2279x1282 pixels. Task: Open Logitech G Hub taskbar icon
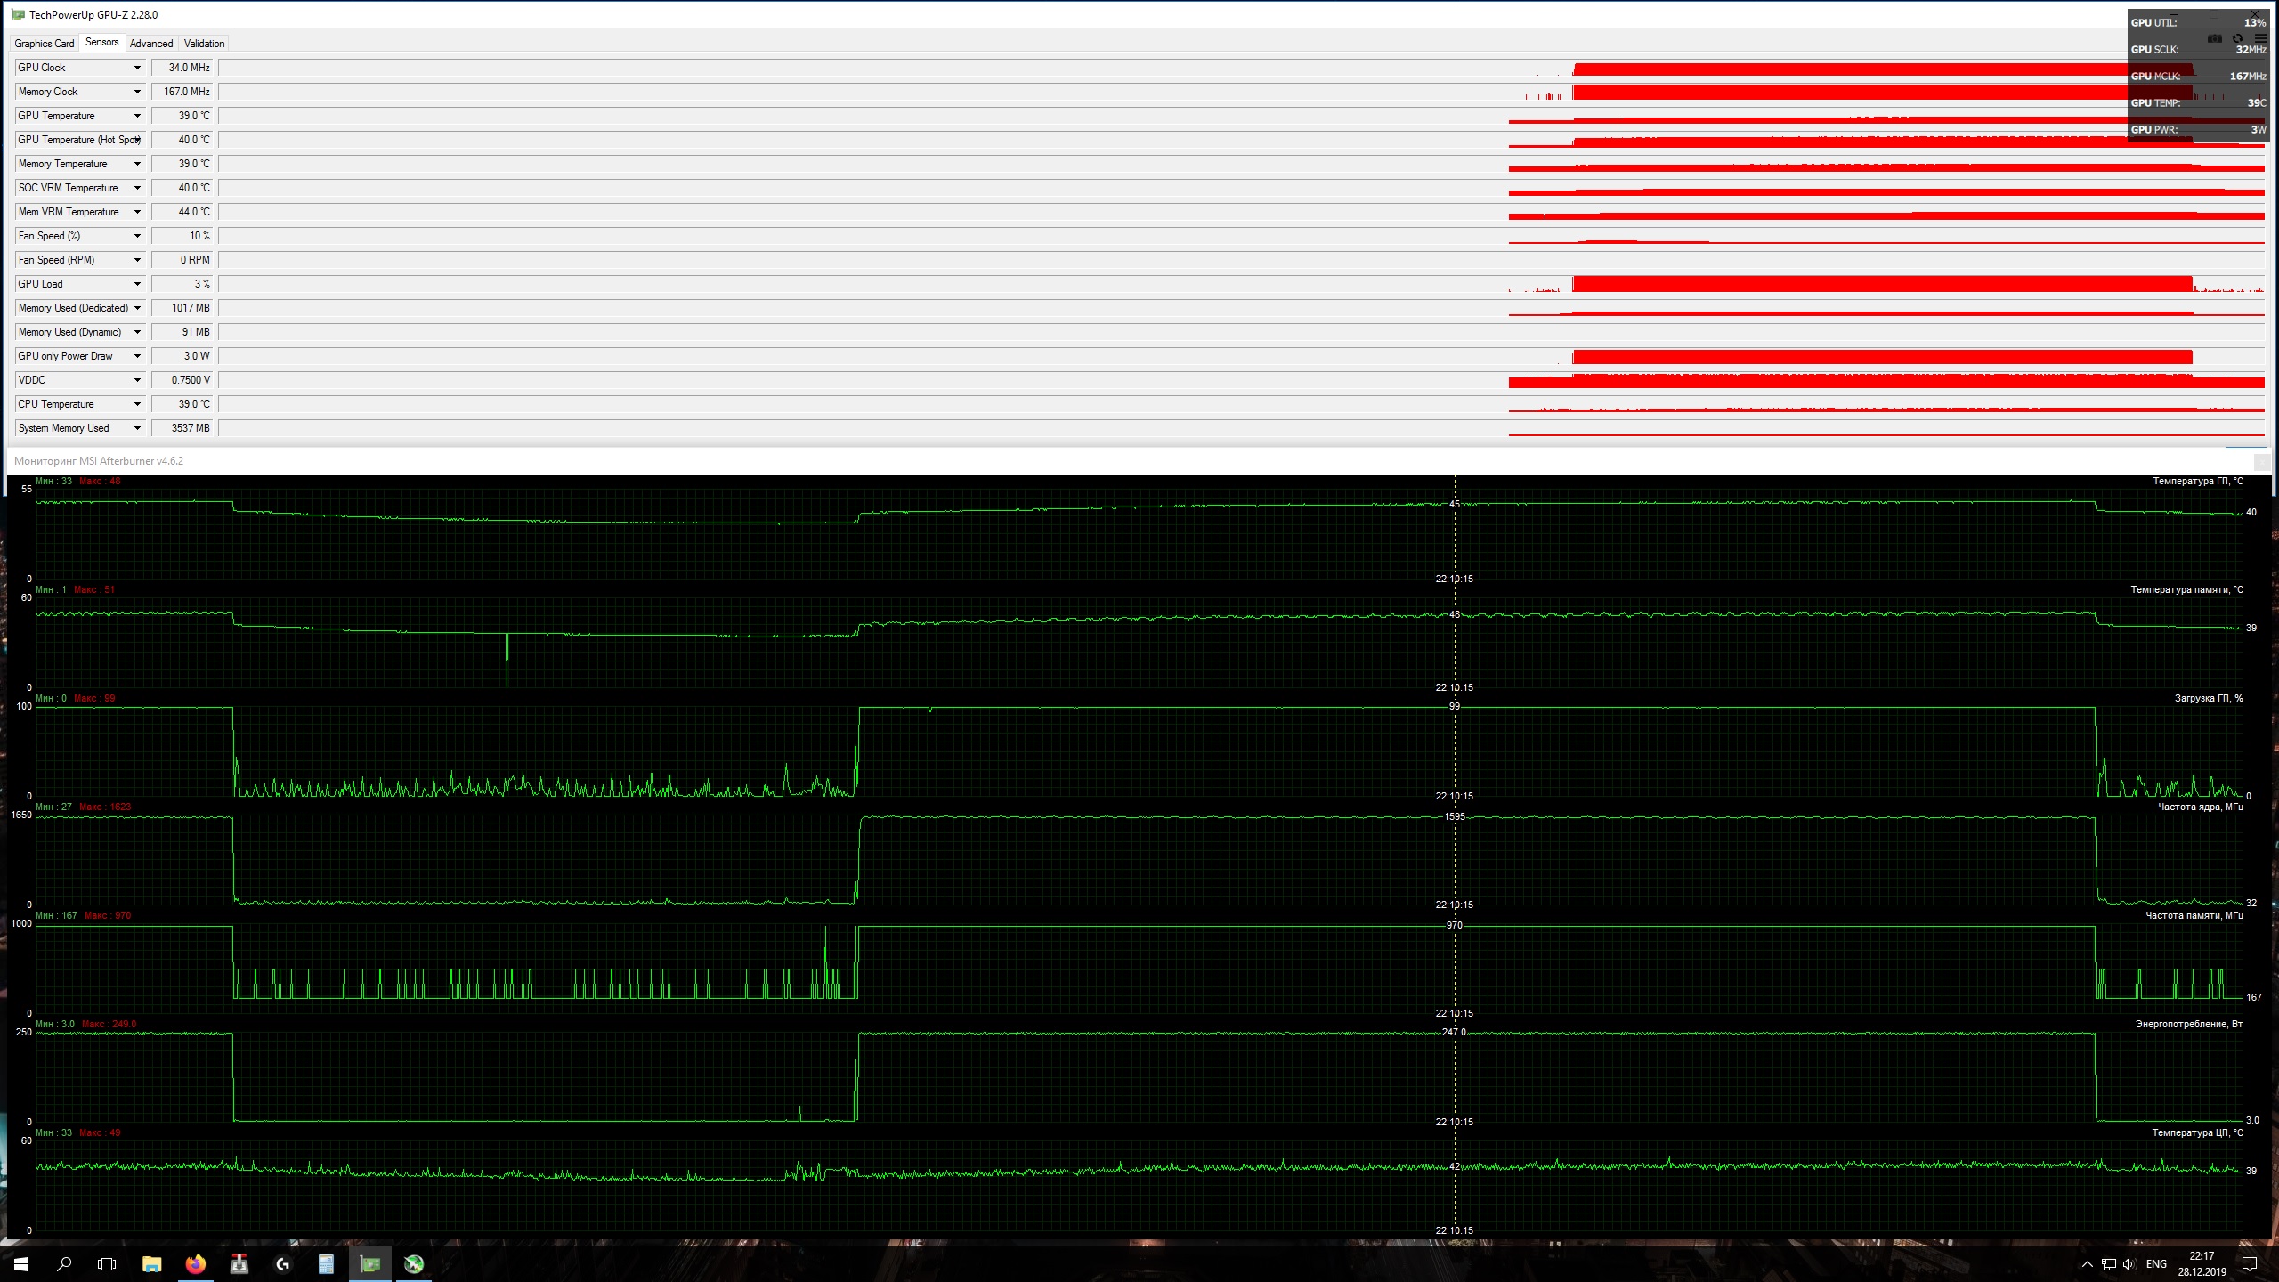coord(282,1263)
